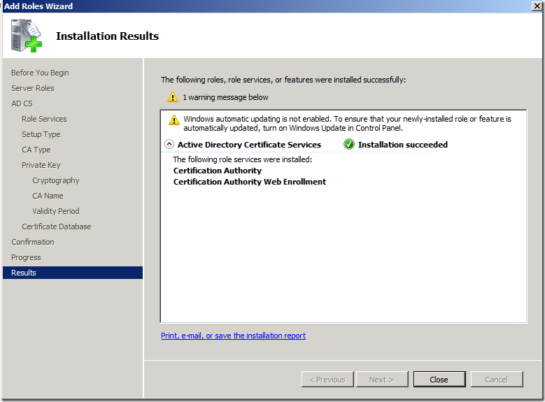Click the green checkmark Installation succeeded icon

click(349, 144)
